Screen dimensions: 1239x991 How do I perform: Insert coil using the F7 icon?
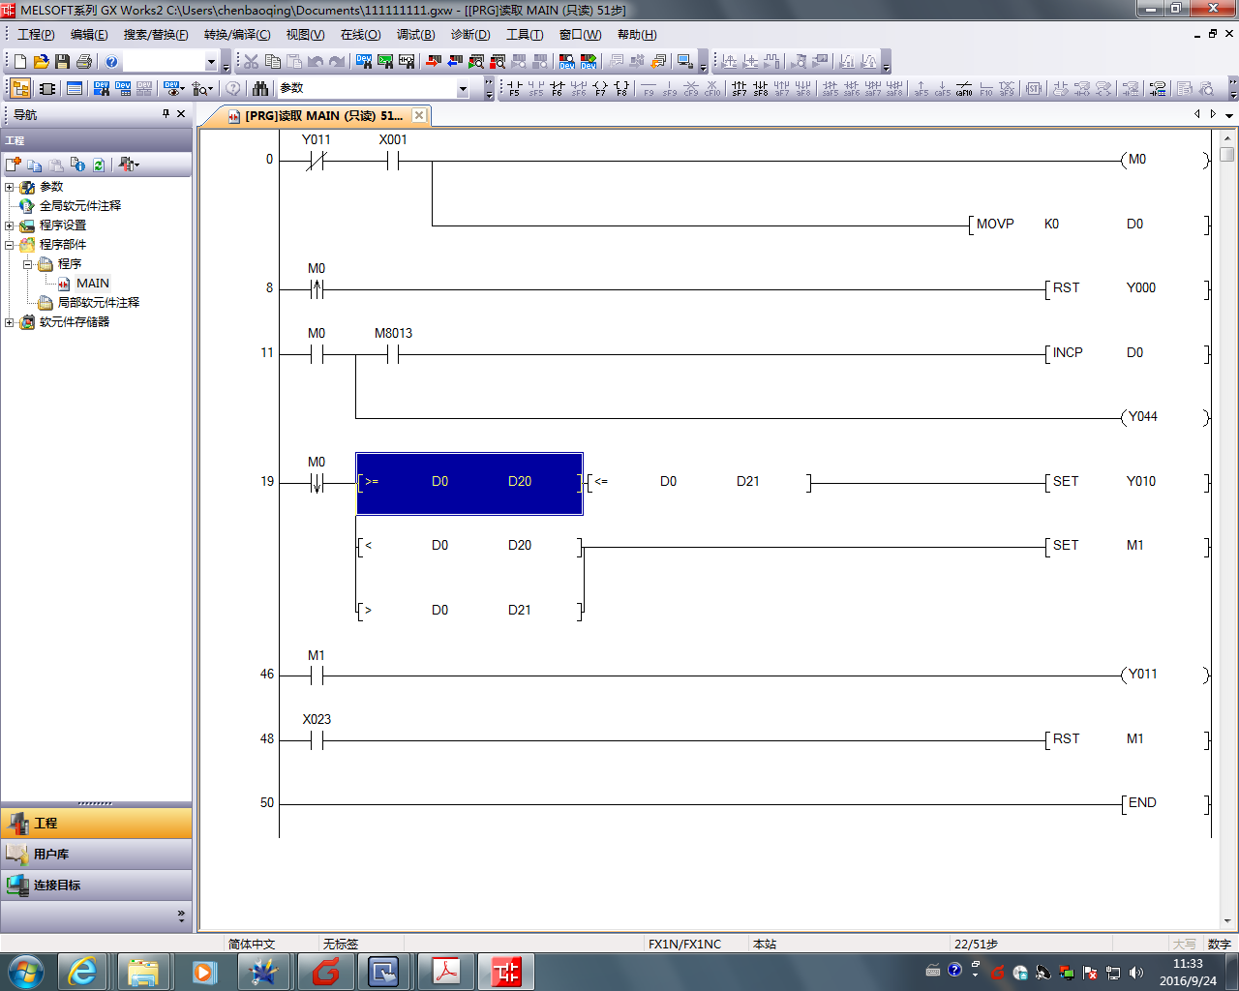(x=600, y=89)
